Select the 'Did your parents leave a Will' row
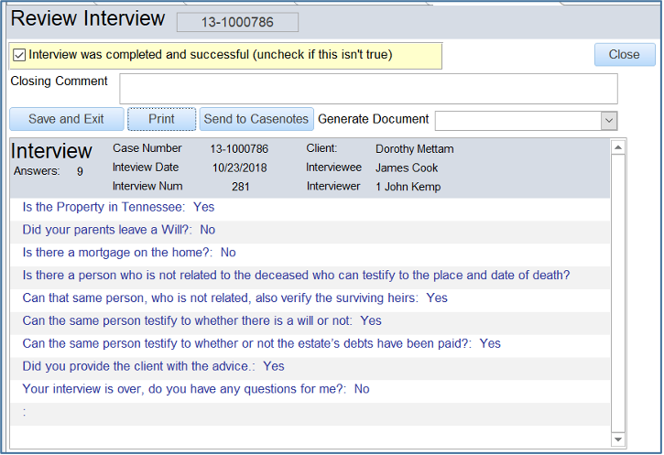 click(118, 230)
